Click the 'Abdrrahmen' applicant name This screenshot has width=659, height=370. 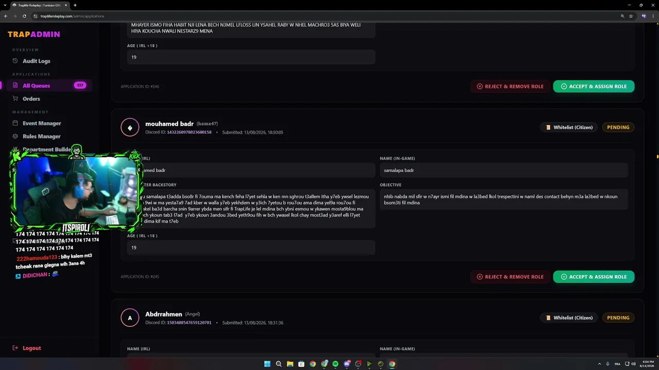(x=164, y=314)
